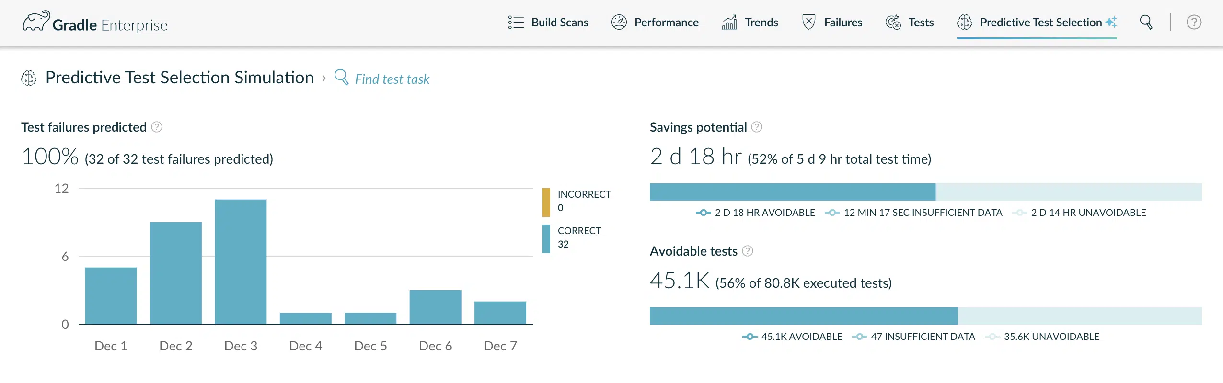Click help icon beside Avoidable tests
The height and width of the screenshot is (383, 1223).
(748, 251)
